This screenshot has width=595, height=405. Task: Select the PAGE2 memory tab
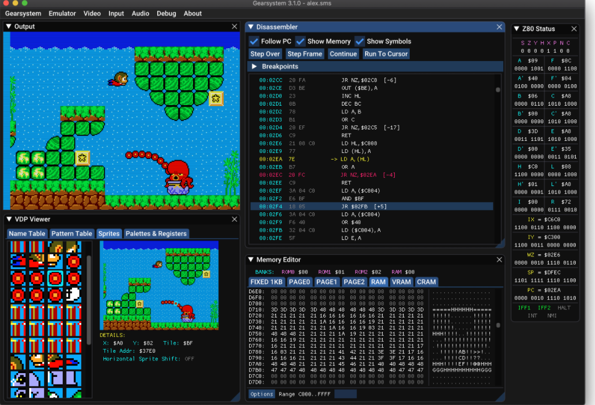tap(354, 282)
